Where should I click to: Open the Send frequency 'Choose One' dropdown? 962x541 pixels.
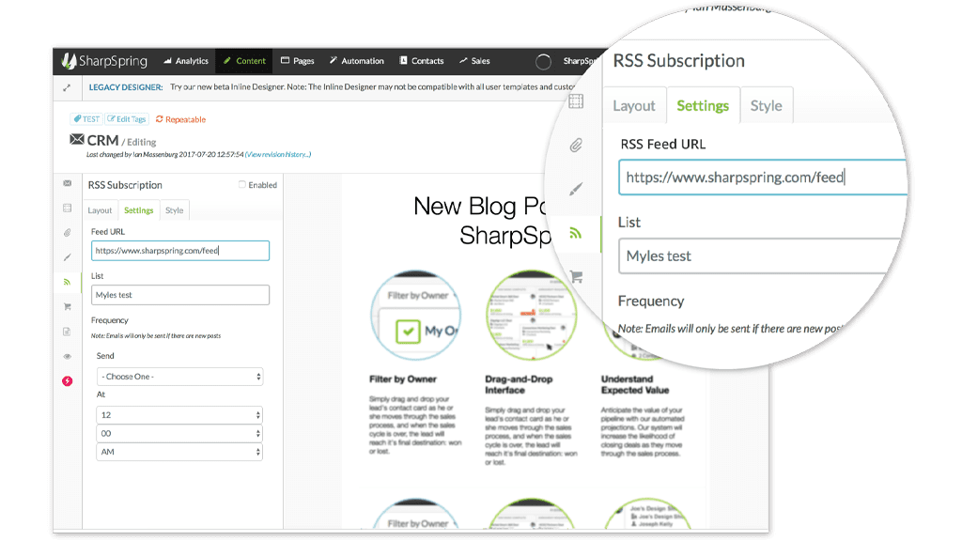[x=179, y=377]
